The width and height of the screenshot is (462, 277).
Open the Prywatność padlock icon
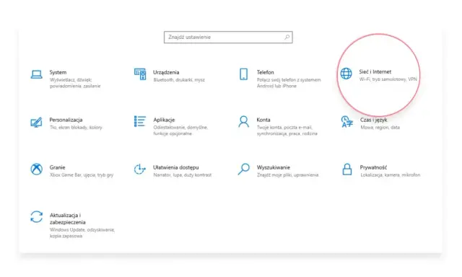point(346,170)
